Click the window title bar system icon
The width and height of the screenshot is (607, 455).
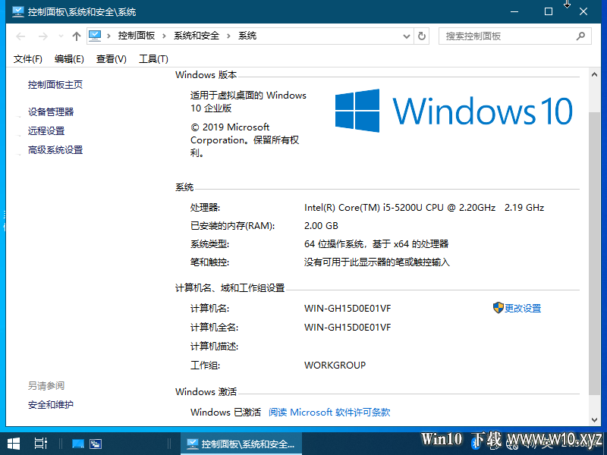point(17,11)
